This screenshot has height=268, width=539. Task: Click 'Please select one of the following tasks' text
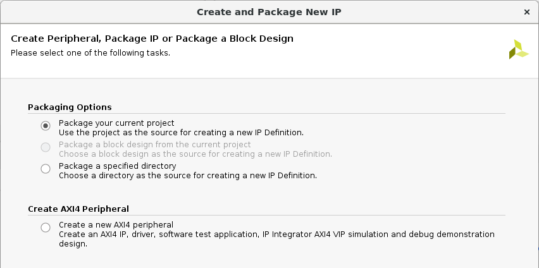pyautogui.click(x=90, y=53)
